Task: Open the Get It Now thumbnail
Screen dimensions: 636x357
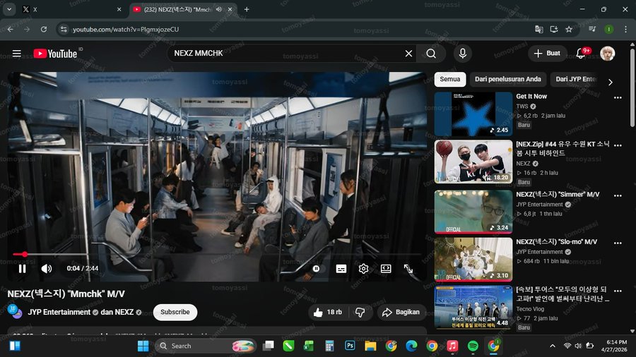Action: (x=473, y=114)
